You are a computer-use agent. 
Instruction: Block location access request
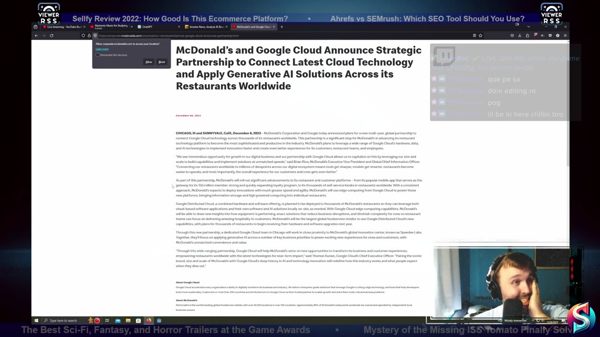tap(162, 62)
